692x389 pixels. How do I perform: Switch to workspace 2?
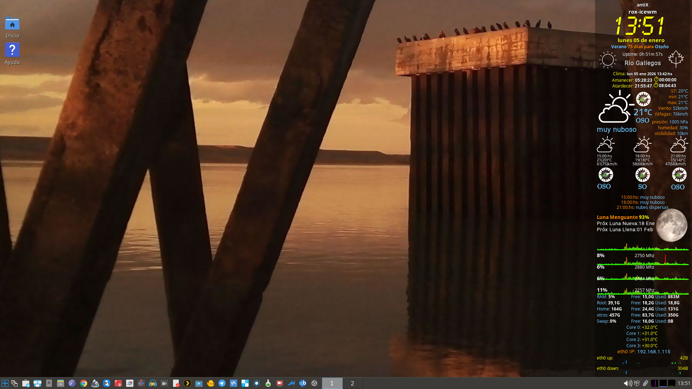[352, 383]
